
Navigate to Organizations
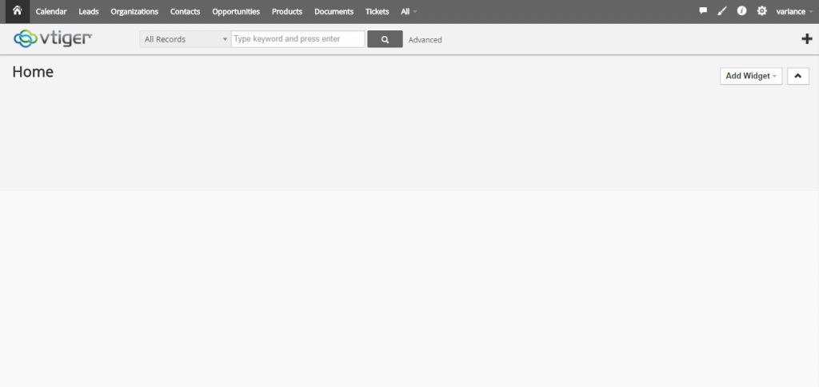pyautogui.click(x=134, y=11)
